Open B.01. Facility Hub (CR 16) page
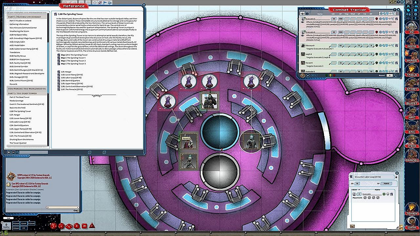The height and width of the screenshot is (236, 420). pyautogui.click(x=20, y=63)
